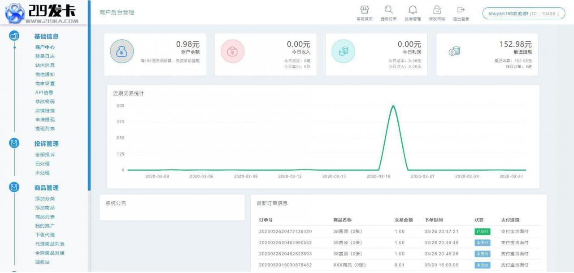Click the teal 今日利润 coins icon
The height and width of the screenshot is (273, 574).
pos(343,52)
